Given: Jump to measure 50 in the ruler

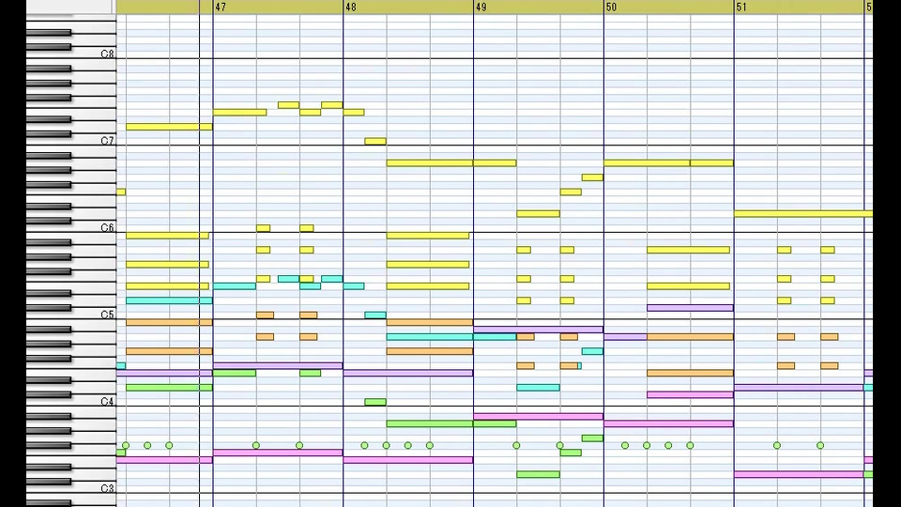Looking at the screenshot, I should 611,7.
